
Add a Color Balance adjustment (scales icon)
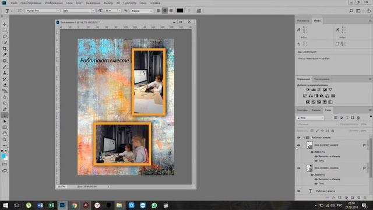tap(311, 96)
